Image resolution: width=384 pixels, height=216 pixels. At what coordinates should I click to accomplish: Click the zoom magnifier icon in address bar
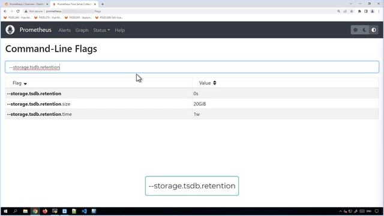pos(338,11)
